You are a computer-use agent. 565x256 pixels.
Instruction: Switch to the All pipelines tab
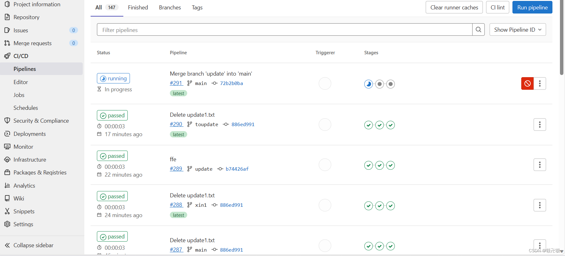[x=107, y=8]
